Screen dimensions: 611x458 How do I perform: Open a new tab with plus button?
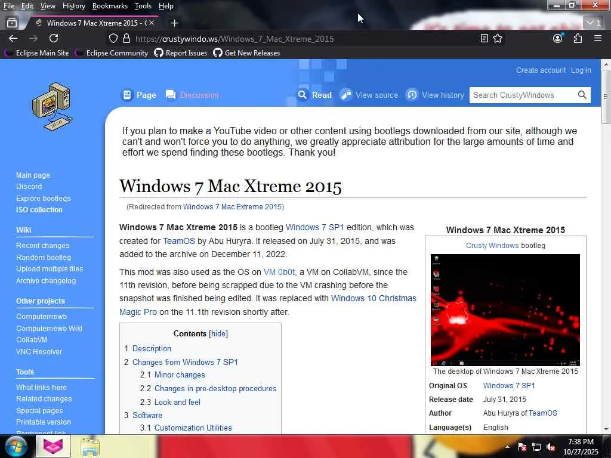coord(175,23)
